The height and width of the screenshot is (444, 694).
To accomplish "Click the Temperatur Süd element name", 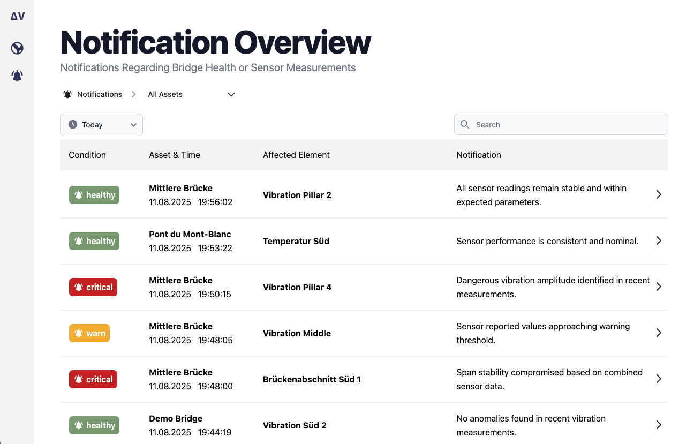I will (296, 241).
